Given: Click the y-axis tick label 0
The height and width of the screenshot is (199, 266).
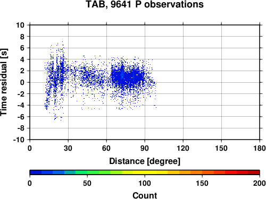Looking at the screenshot, I should 22,82.
